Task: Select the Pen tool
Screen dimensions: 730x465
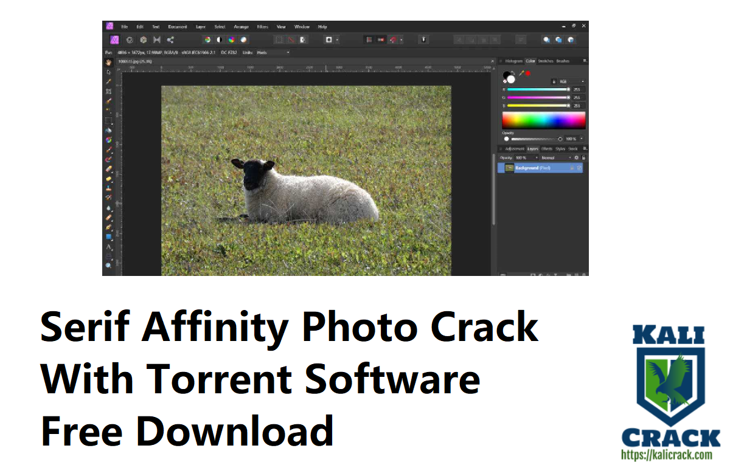Action: pos(109,227)
